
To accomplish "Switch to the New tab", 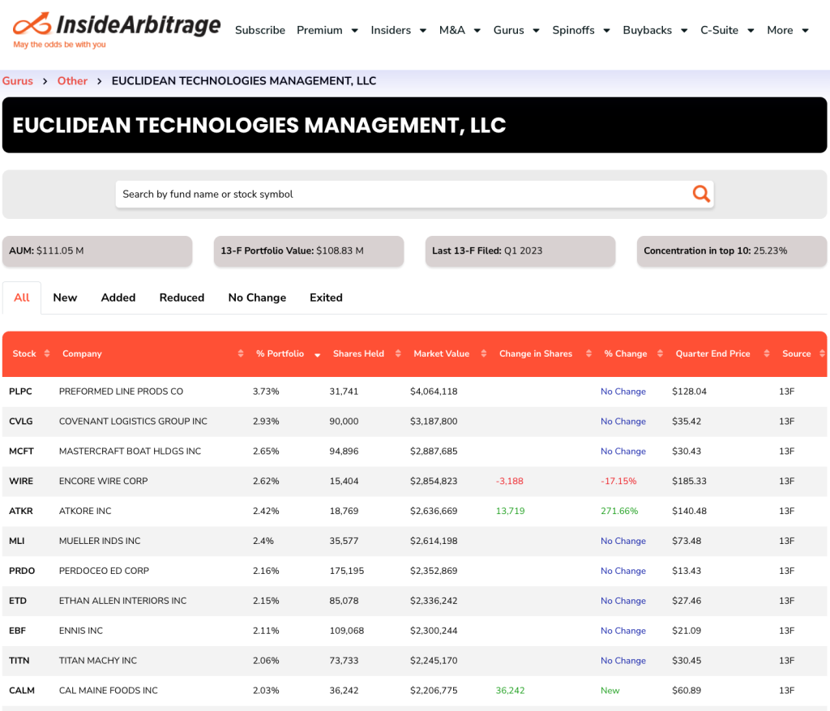I will pos(65,298).
